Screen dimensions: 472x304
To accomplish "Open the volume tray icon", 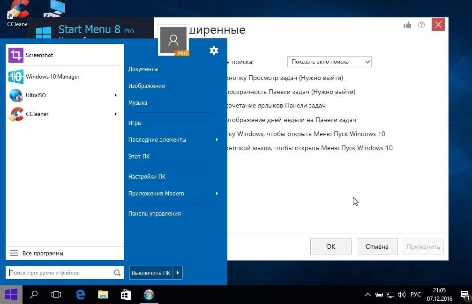I will (402, 295).
